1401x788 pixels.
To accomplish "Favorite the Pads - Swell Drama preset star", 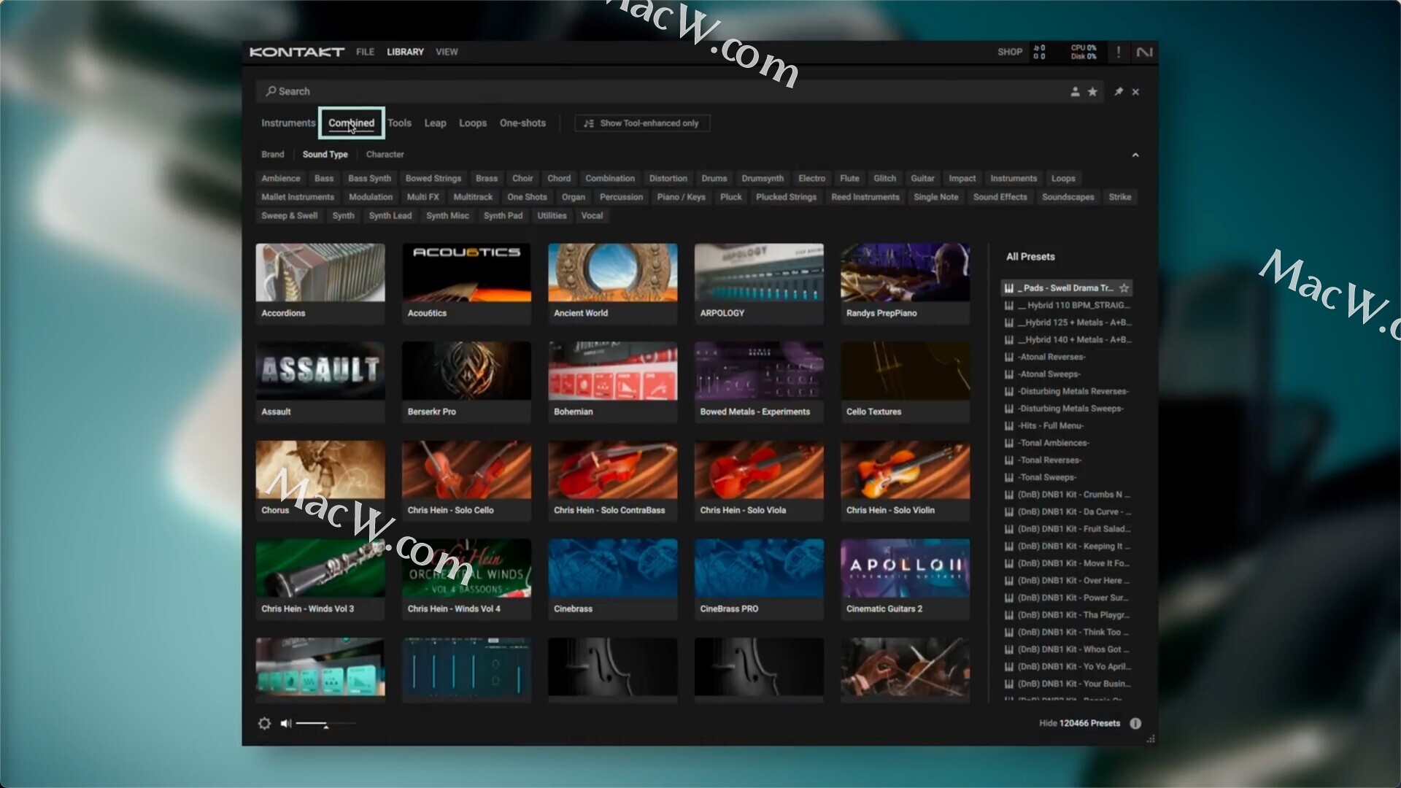I will pos(1124,288).
